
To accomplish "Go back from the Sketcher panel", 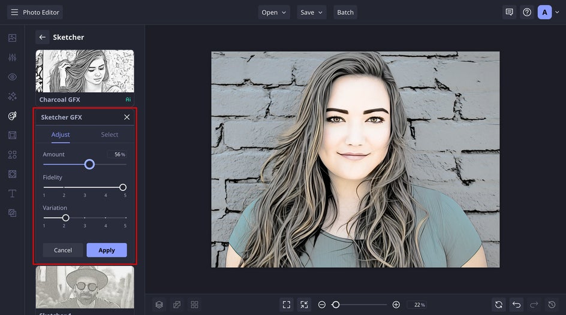I will coord(42,37).
